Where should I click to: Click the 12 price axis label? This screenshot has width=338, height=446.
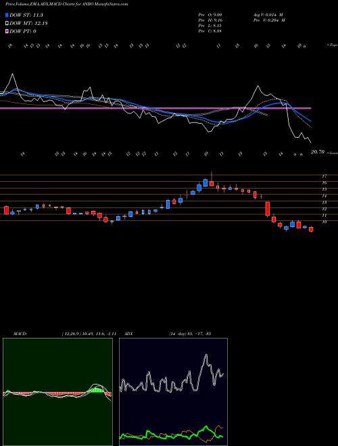(x=324, y=209)
